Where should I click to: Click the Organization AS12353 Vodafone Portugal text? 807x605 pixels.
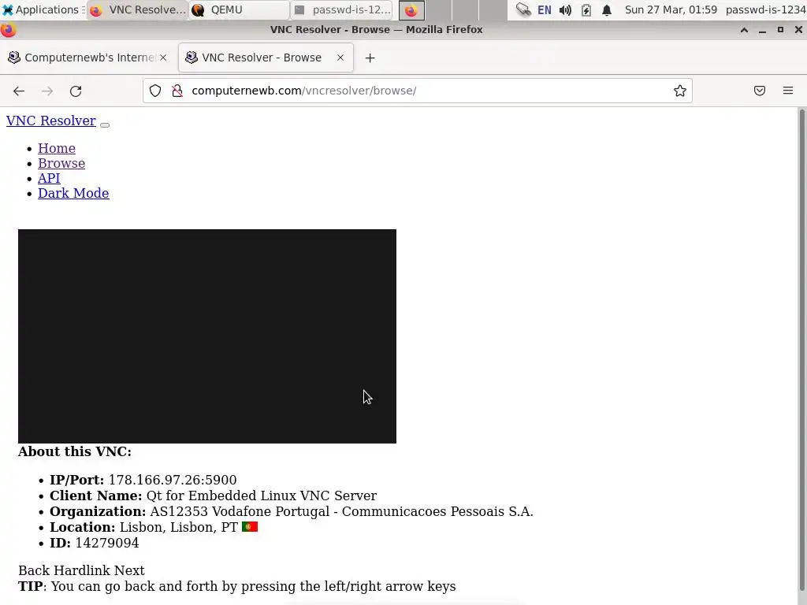point(342,512)
